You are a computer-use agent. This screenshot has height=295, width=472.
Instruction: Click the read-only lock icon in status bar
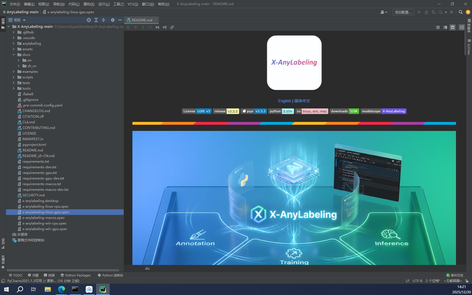click(x=467, y=281)
